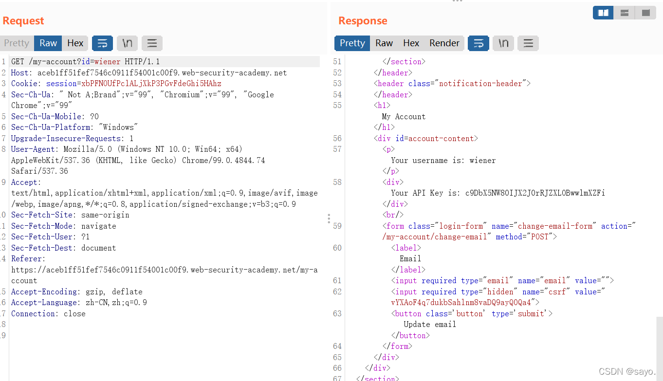The height and width of the screenshot is (381, 663).
Task: Toggle word wrap icon in Request panel
Action: point(102,43)
